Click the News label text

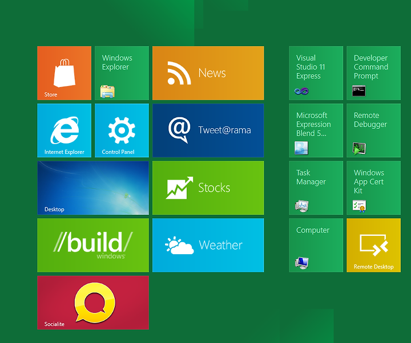tap(212, 73)
